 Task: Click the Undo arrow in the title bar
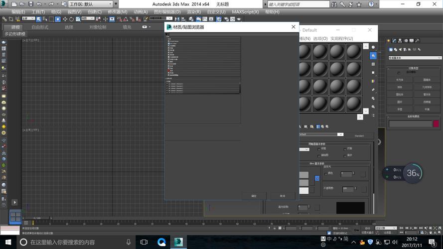pos(39,4)
